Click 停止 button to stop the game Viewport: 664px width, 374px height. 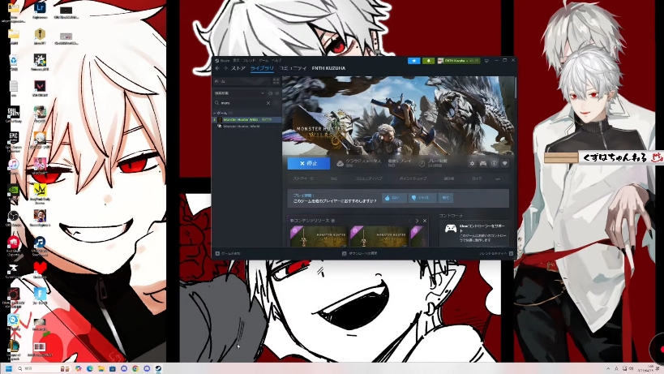[x=309, y=163]
